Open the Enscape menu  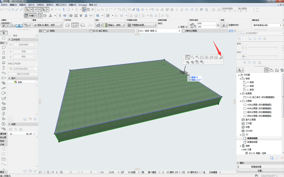click(x=83, y=5)
